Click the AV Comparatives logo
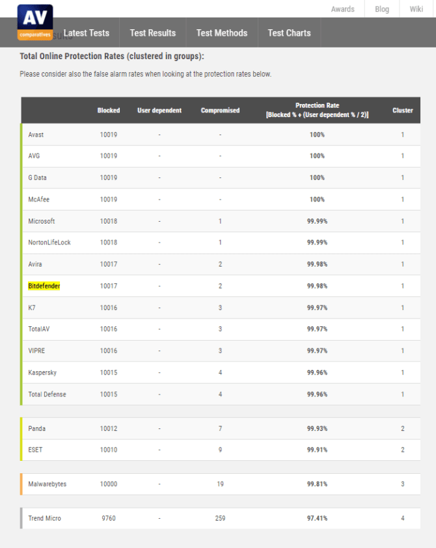Screen dimensions: 436x548 (35, 22)
